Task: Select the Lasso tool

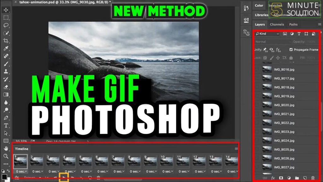Action: click(6, 25)
